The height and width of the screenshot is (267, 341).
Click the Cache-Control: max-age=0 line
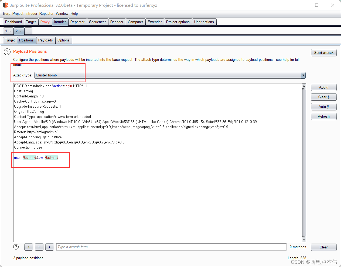(35, 101)
